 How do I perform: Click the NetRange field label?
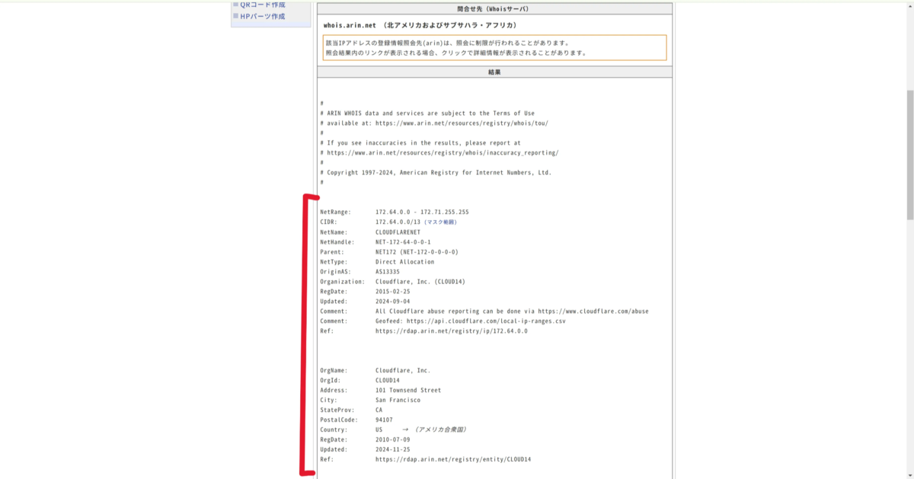click(x=336, y=212)
